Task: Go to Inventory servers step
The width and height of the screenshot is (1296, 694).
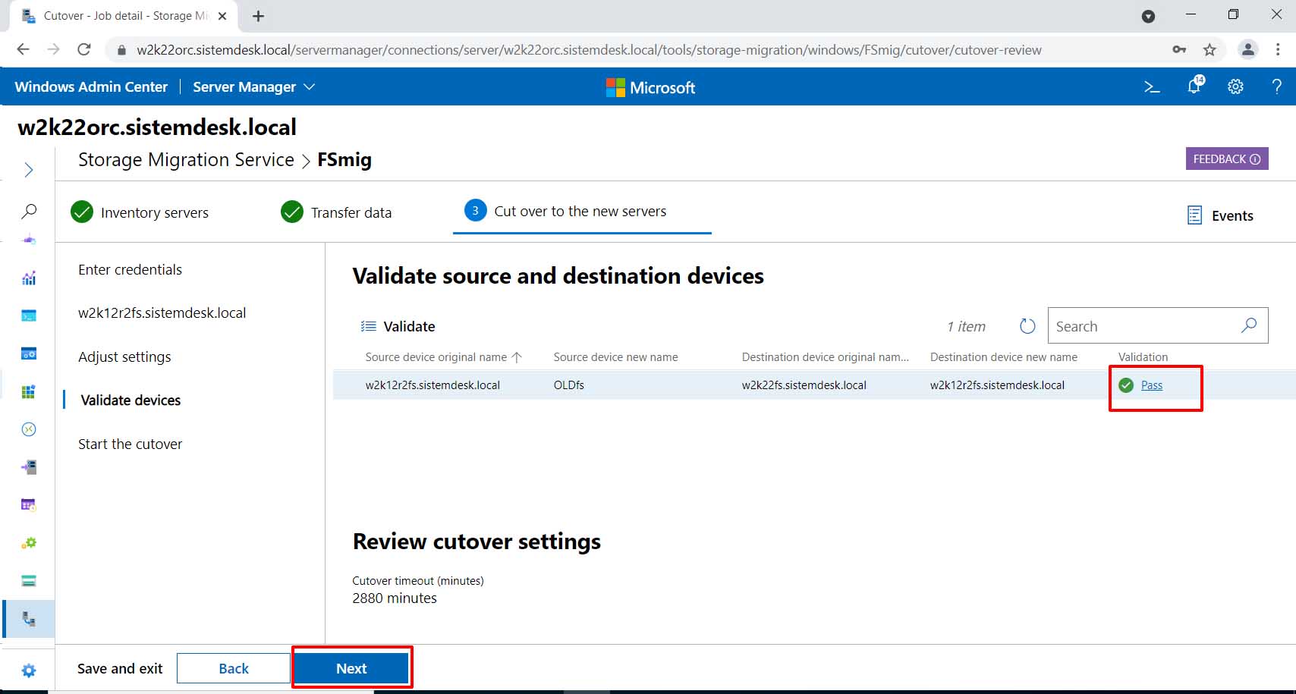Action: click(140, 212)
